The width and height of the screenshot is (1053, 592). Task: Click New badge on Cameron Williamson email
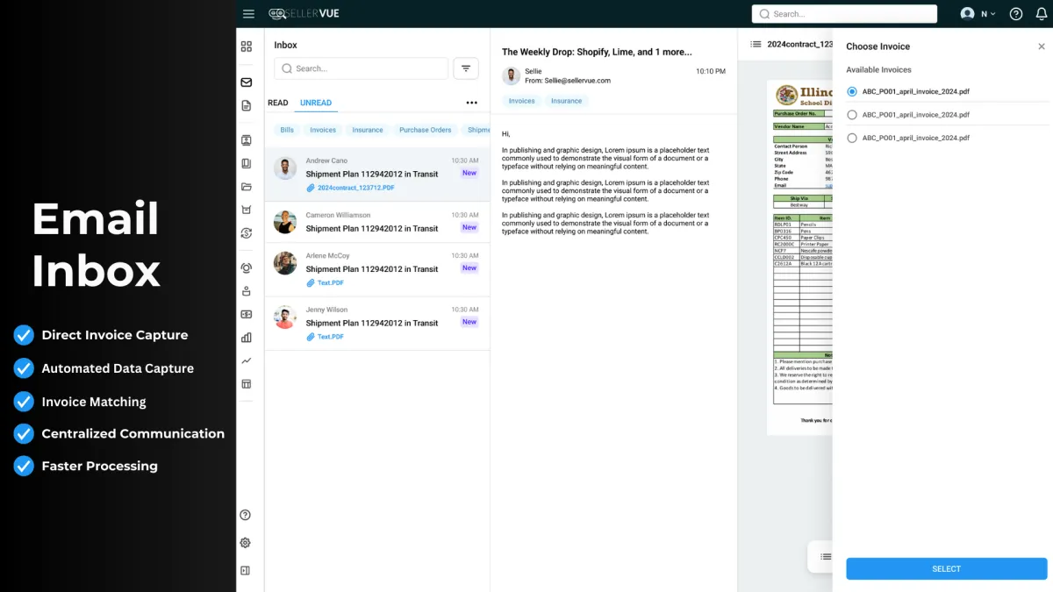coord(469,227)
